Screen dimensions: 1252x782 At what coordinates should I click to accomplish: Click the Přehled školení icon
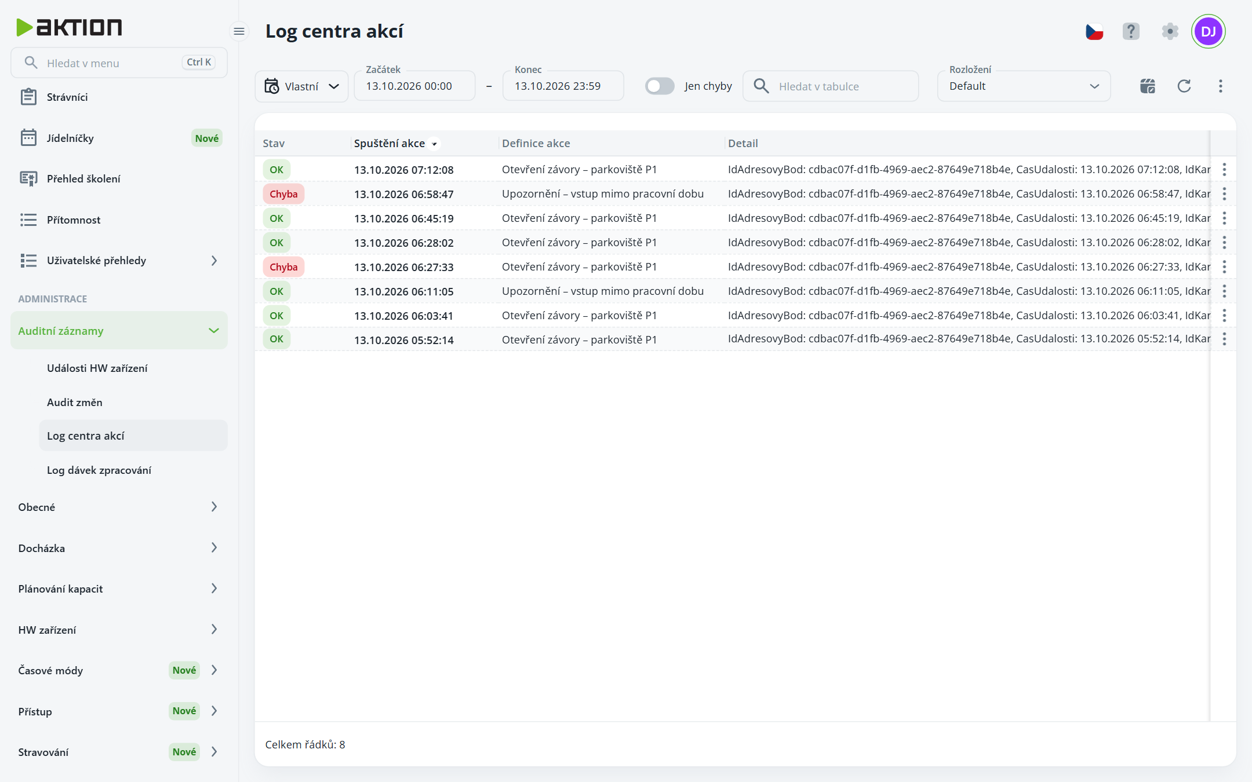point(28,178)
